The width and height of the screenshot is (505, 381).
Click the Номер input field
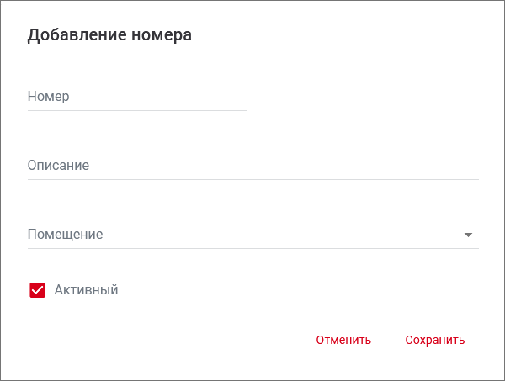click(136, 97)
